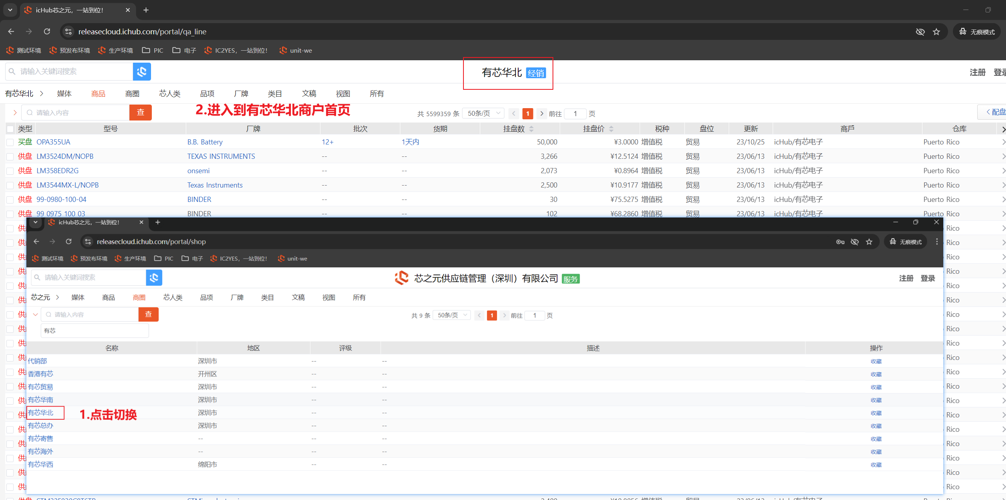Close the icHub tab in front browser
Viewport: 1006px width, 500px height.
(141, 222)
